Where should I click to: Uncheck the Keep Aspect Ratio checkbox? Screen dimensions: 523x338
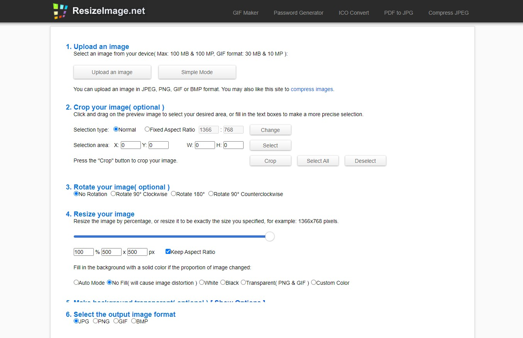tap(168, 252)
